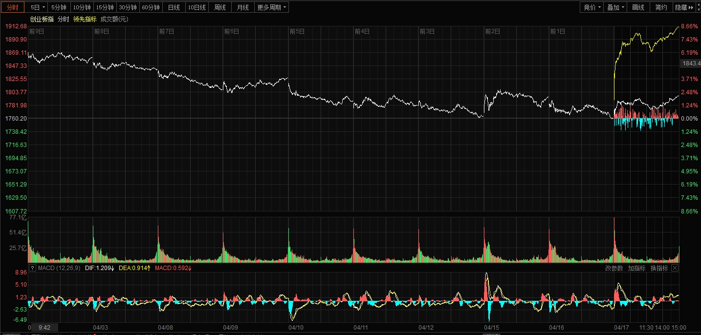
Task: Click the MACD:0.592 value readout
Action: click(173, 268)
